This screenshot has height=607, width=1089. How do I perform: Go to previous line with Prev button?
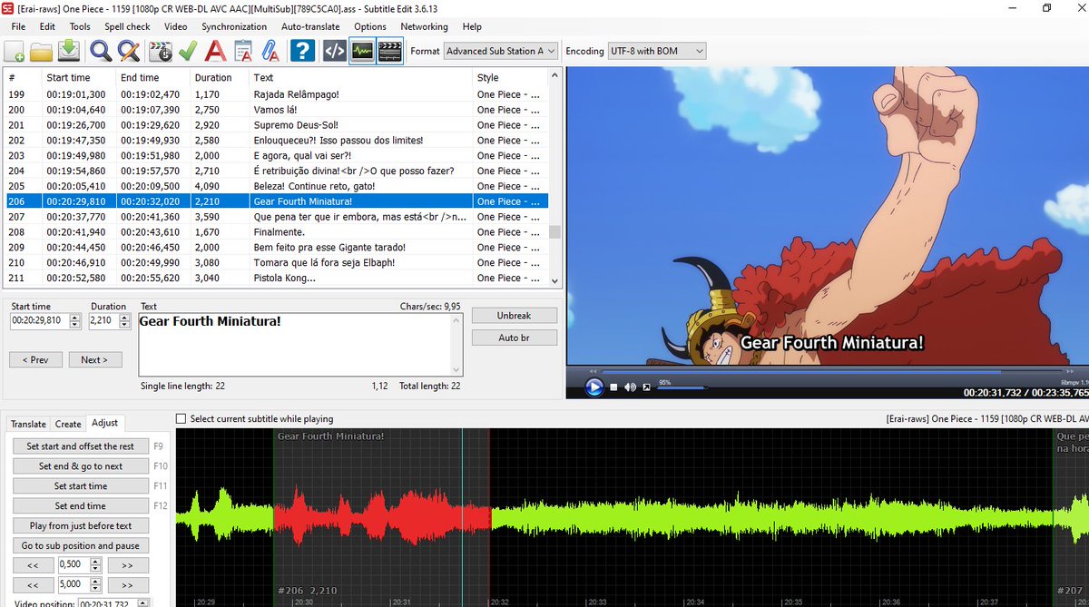(x=34, y=359)
